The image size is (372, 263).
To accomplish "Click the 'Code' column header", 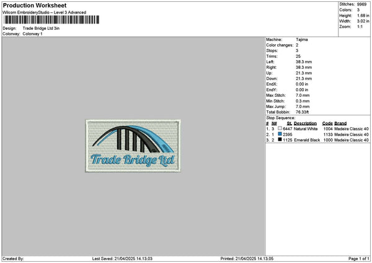I will 327,123.
